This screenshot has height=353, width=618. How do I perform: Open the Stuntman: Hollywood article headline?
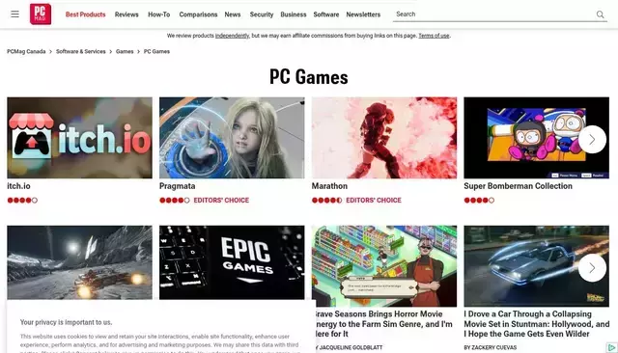(x=537, y=324)
